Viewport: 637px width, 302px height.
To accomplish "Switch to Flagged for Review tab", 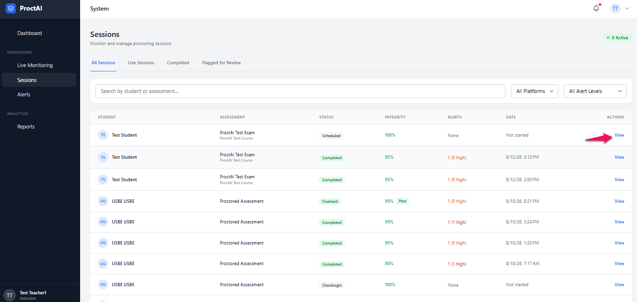I will tap(221, 63).
